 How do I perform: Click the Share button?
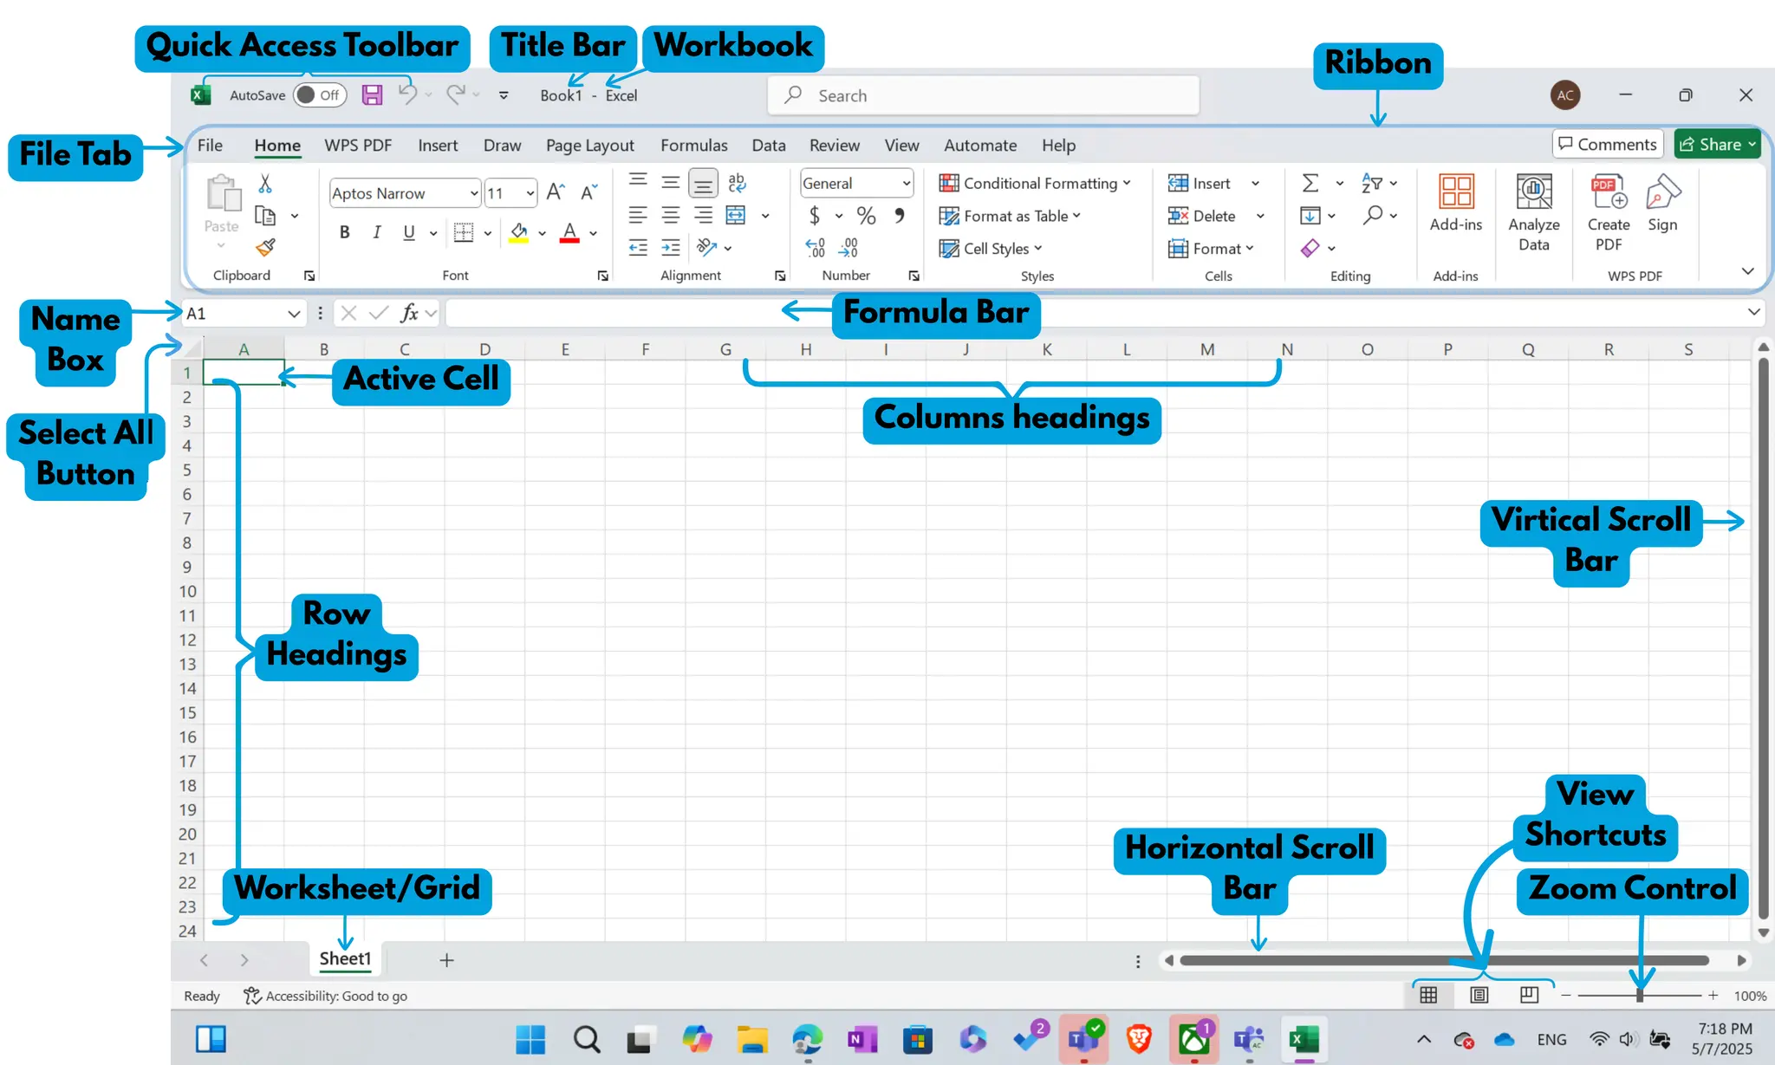pos(1718,144)
